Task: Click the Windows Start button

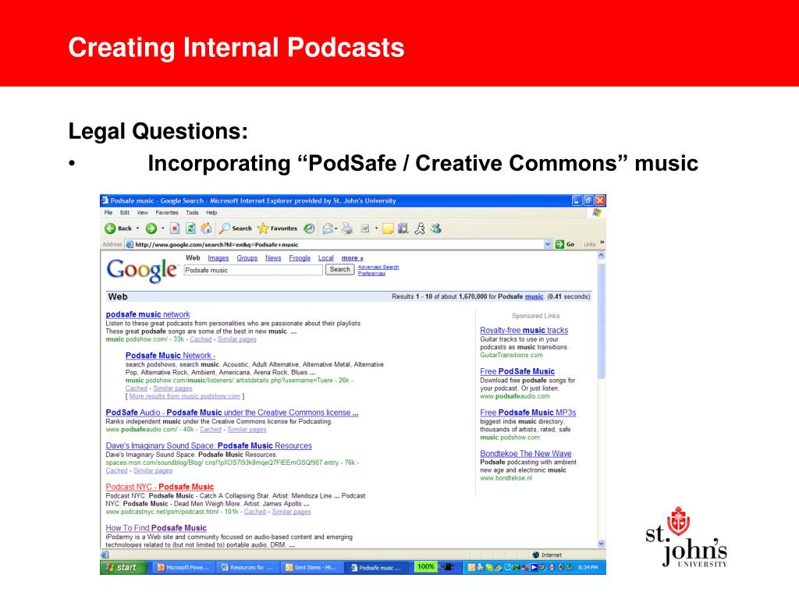Action: tap(123, 568)
